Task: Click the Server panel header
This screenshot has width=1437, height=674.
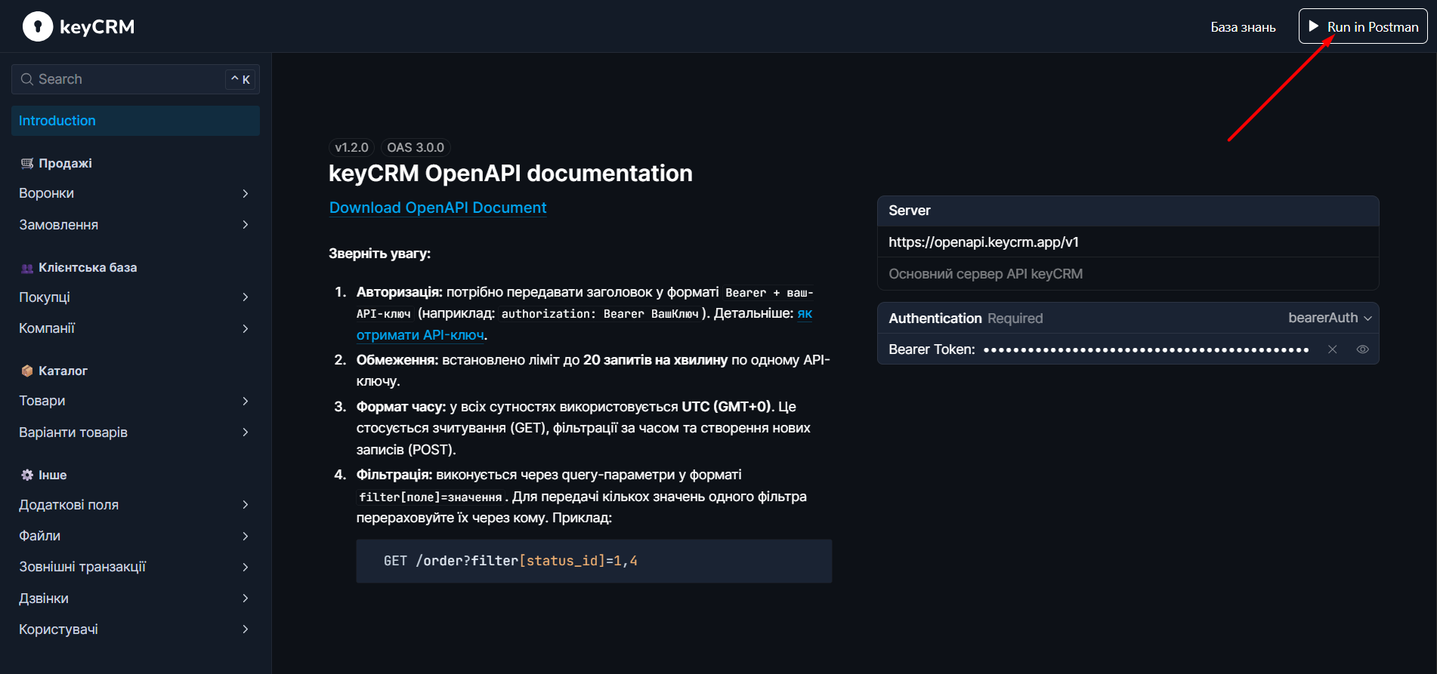Action: (x=1128, y=211)
